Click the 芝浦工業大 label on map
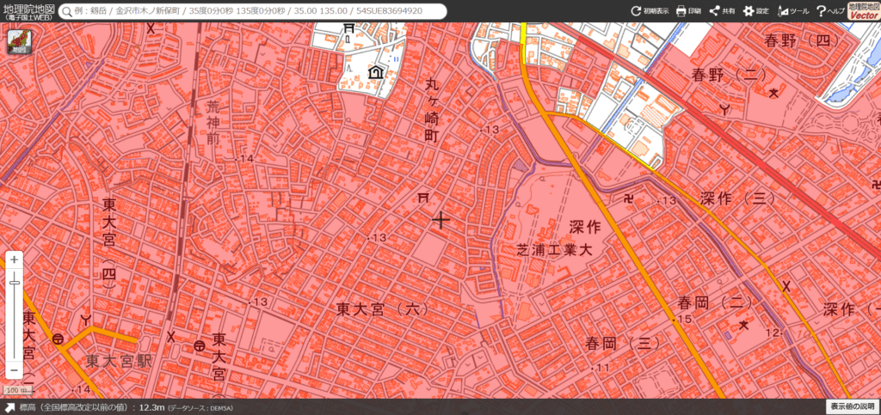881x415 pixels. click(x=555, y=248)
